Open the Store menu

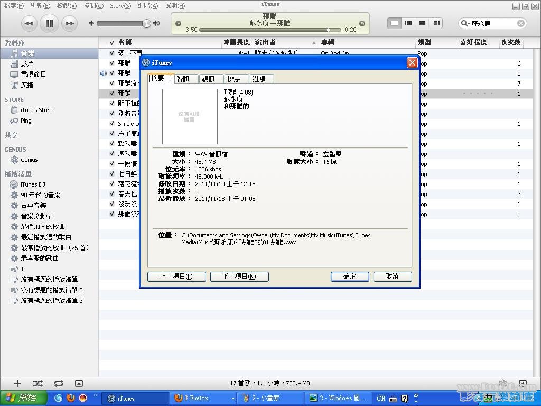pos(120,5)
